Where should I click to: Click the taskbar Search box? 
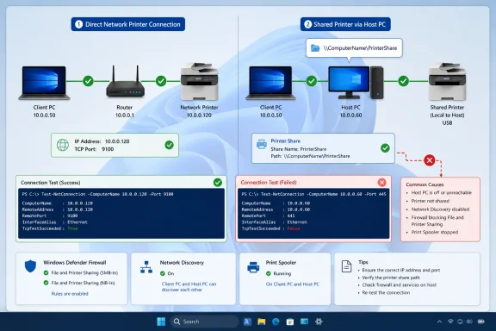(204, 322)
